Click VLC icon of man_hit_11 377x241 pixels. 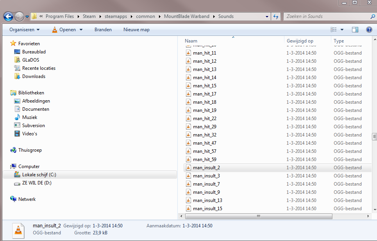188,53
